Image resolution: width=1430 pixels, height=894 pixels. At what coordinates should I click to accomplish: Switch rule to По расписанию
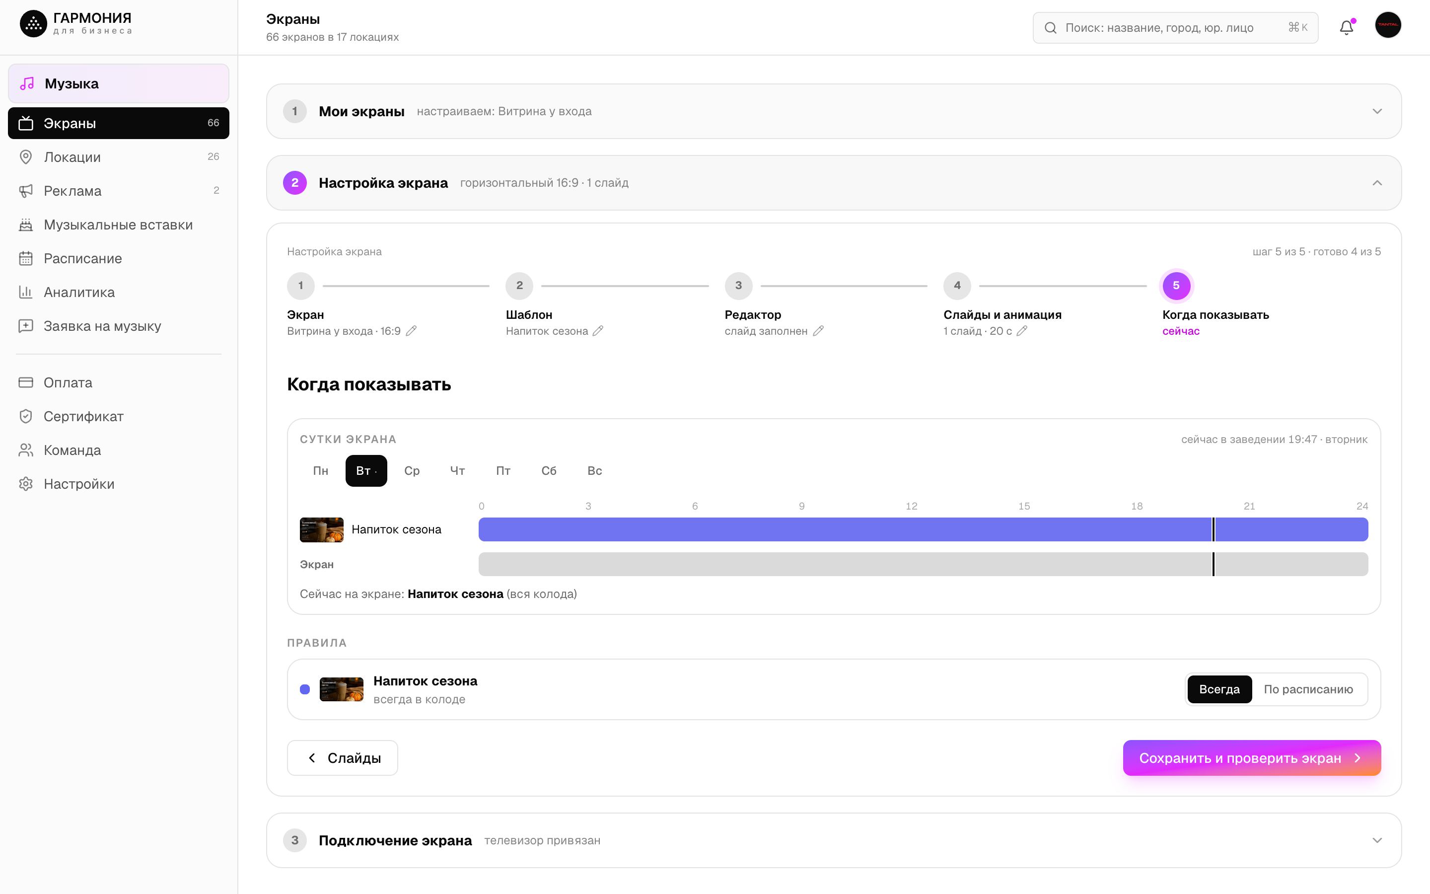point(1308,689)
